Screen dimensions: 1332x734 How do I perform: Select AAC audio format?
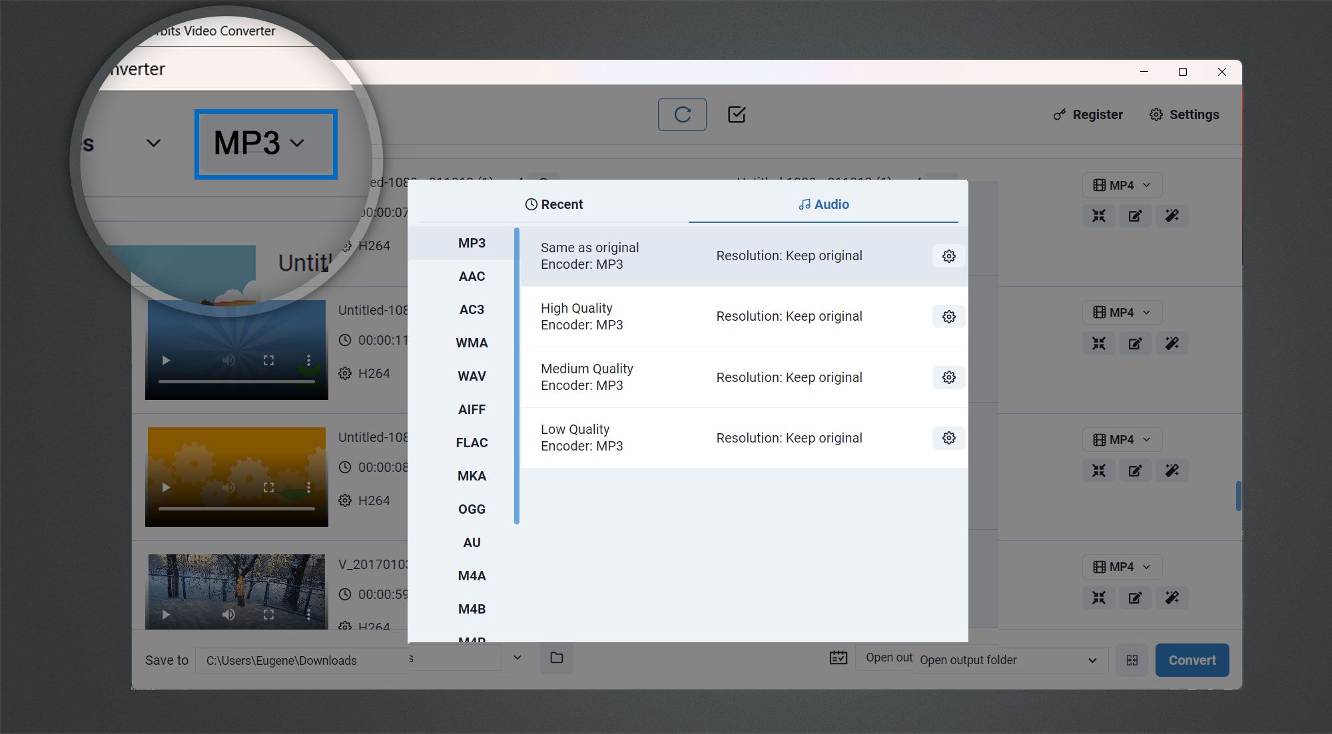(x=470, y=275)
